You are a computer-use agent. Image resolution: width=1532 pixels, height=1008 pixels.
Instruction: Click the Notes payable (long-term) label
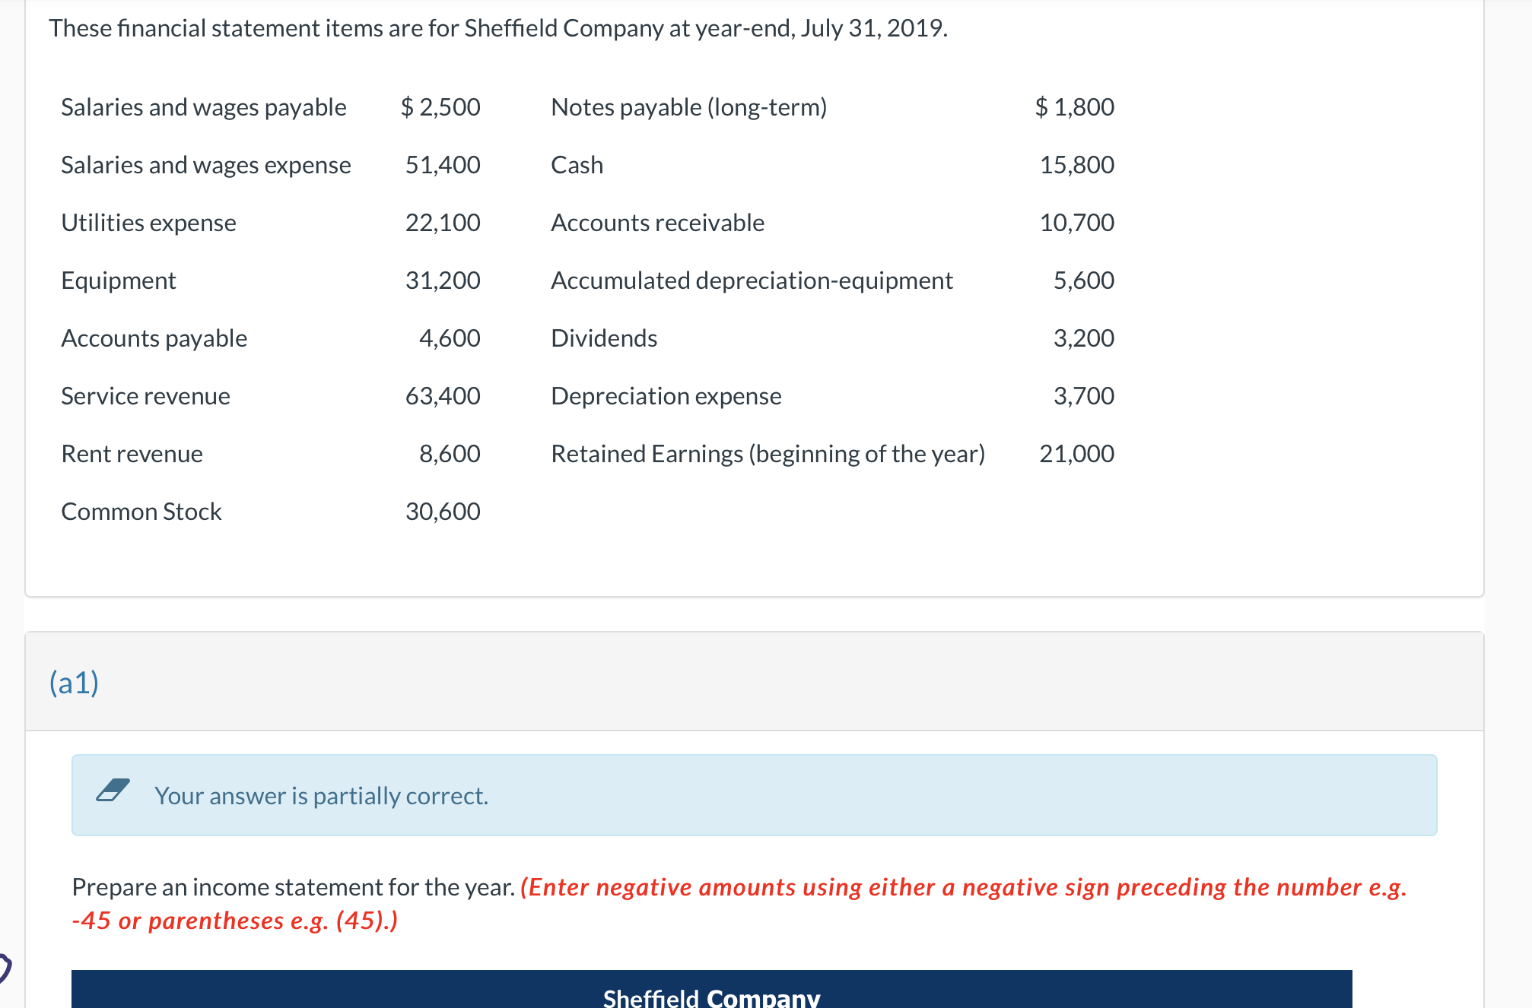pyautogui.click(x=688, y=107)
